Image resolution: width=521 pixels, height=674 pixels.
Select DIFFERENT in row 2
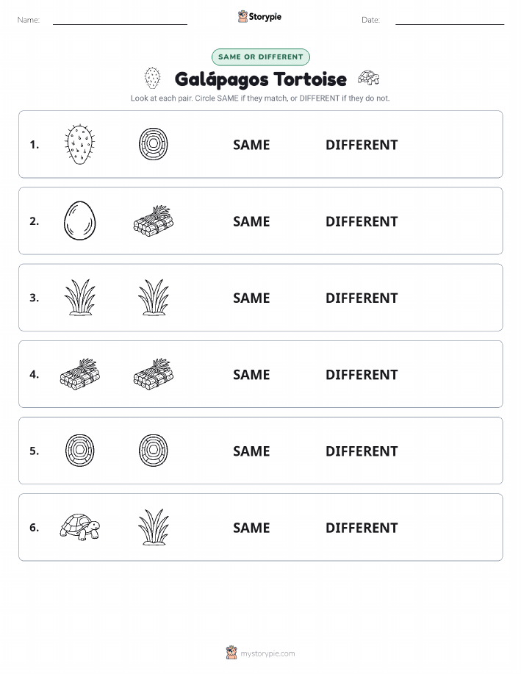coord(362,221)
